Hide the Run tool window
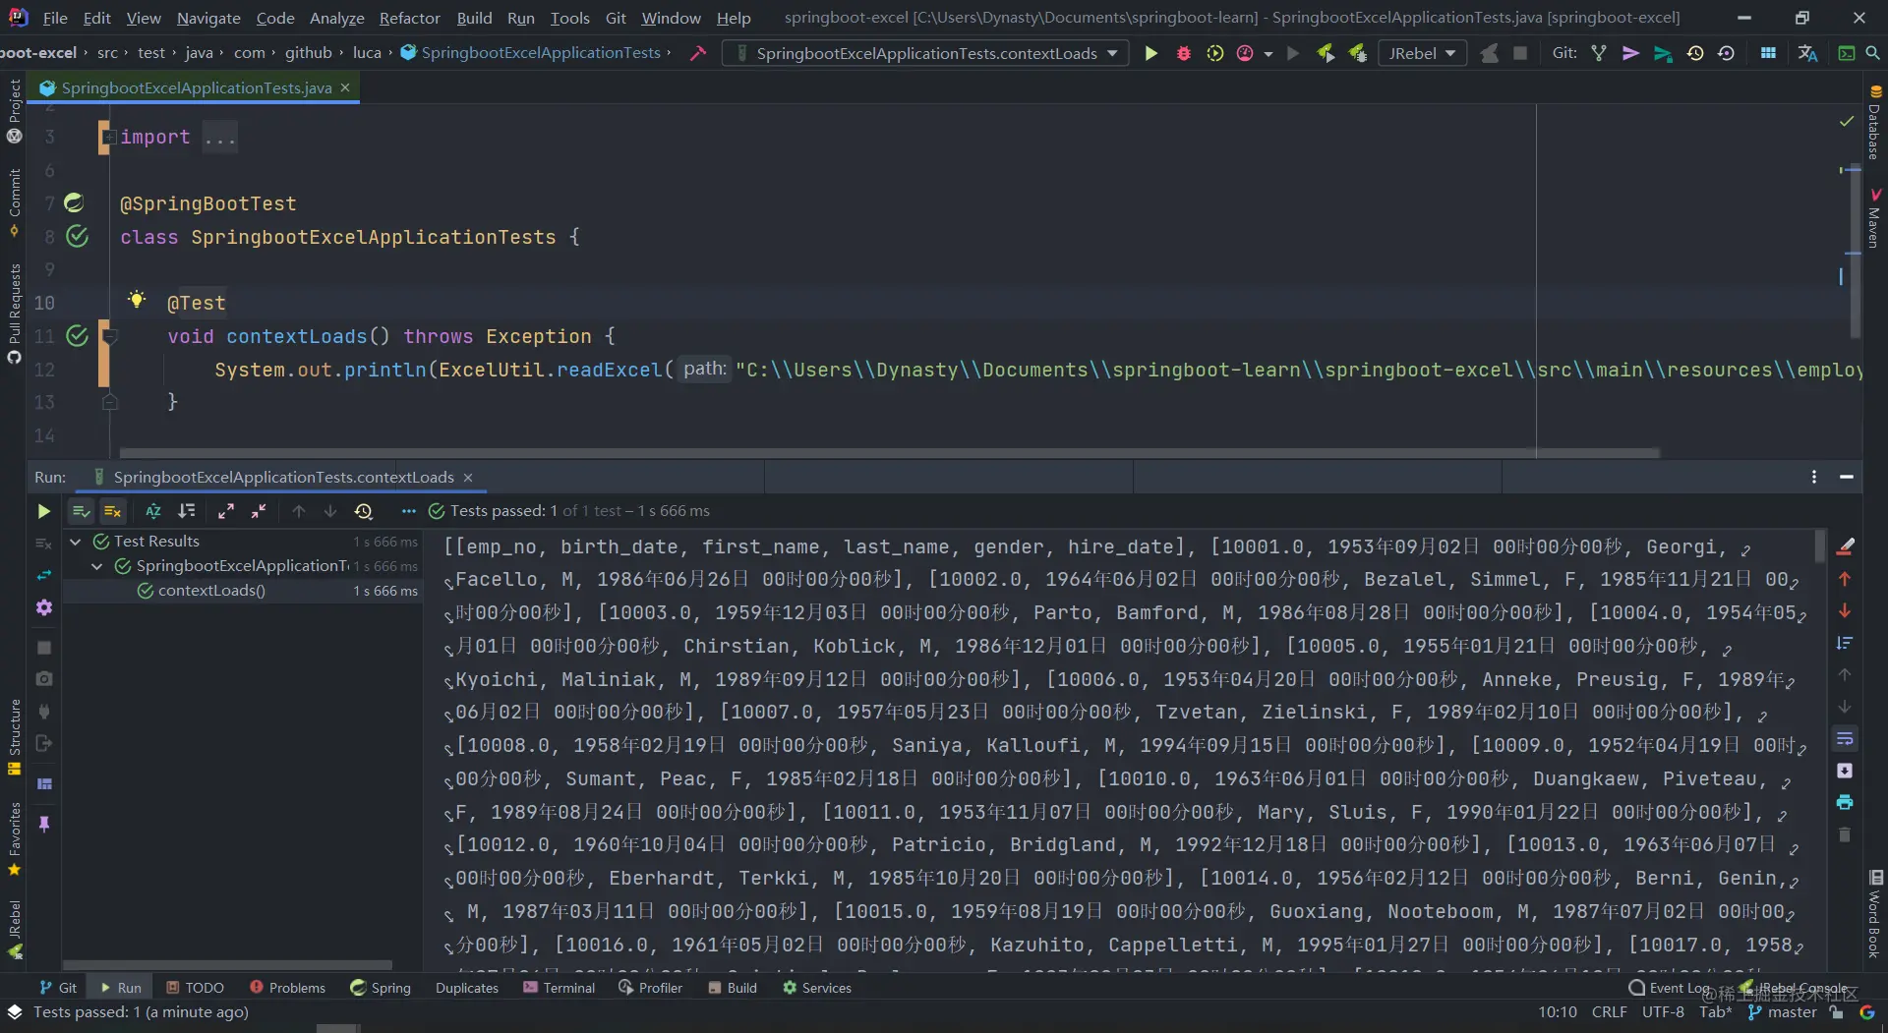Image resolution: width=1888 pixels, height=1033 pixels. (x=1847, y=477)
